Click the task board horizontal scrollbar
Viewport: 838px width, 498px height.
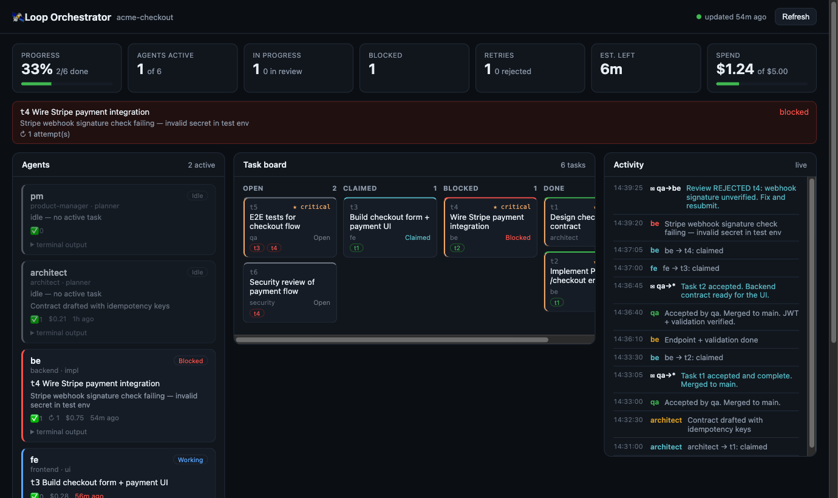click(392, 340)
